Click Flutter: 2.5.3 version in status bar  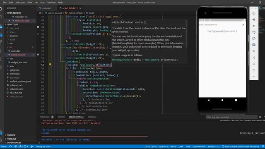214,147
